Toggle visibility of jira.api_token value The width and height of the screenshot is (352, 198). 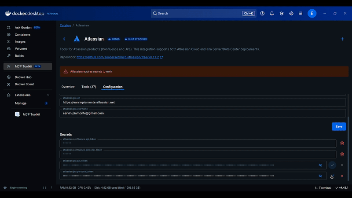click(320, 165)
